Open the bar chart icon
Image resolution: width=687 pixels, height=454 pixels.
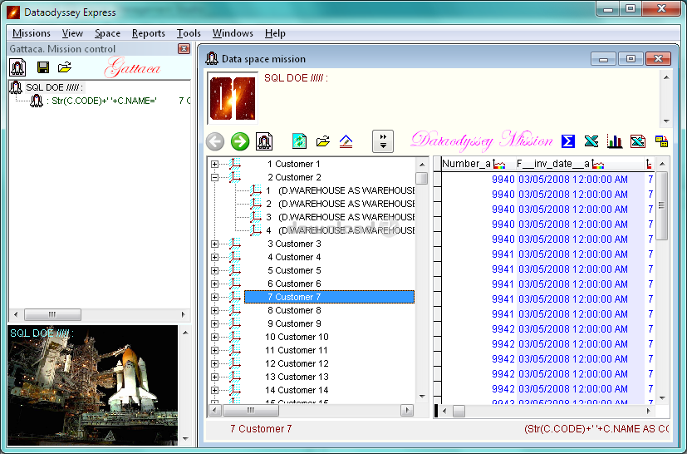pos(615,141)
